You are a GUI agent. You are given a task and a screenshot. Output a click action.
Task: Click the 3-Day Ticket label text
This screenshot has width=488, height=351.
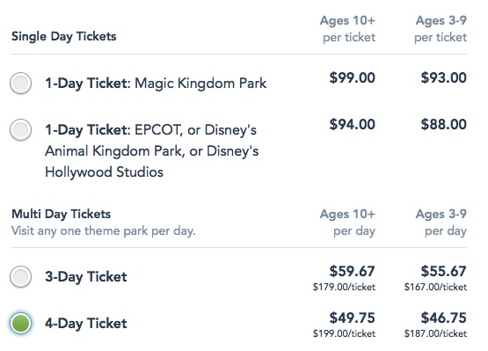[86, 276]
